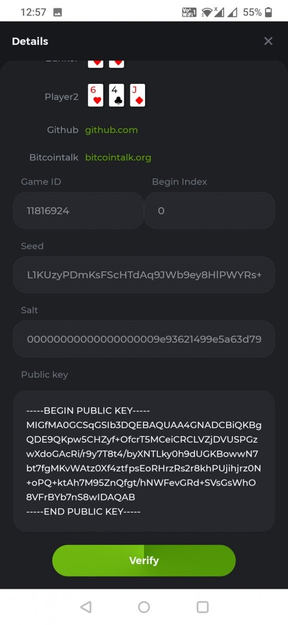
Task: Tap the 6 of hearts card
Action: point(96,95)
